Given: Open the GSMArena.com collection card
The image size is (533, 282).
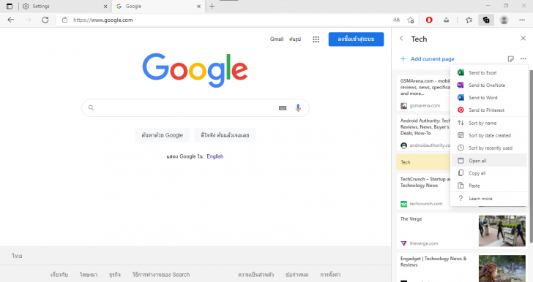Looking at the screenshot, I should pyautogui.click(x=423, y=94).
